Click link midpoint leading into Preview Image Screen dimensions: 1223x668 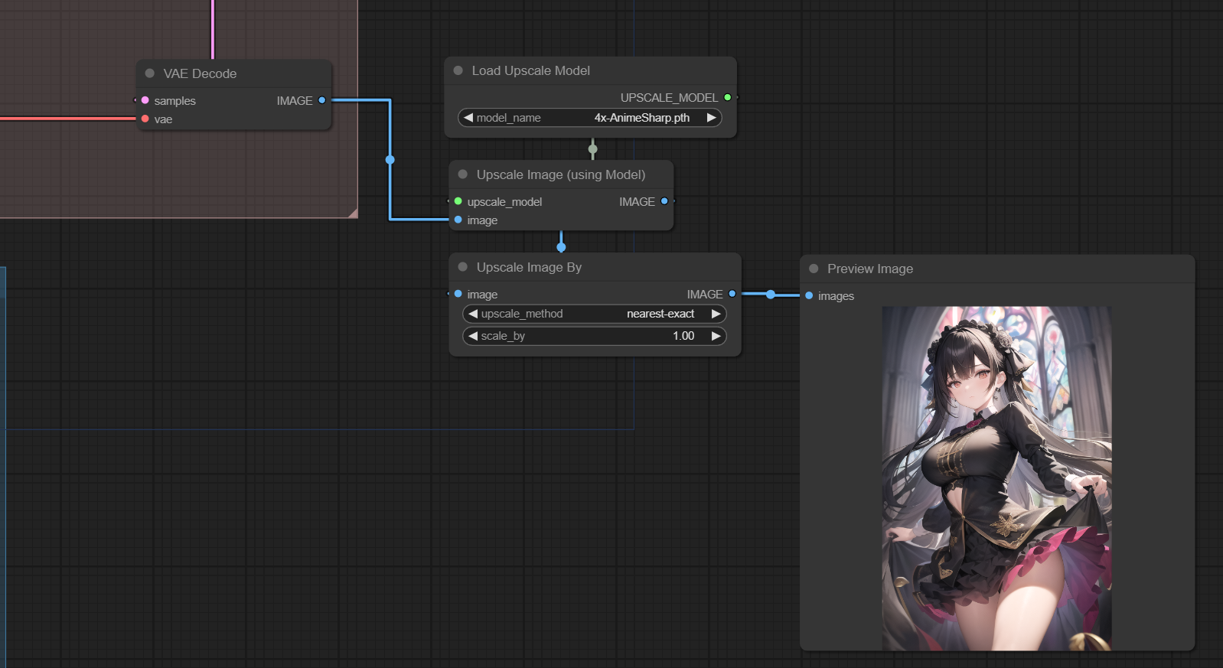[x=771, y=295]
